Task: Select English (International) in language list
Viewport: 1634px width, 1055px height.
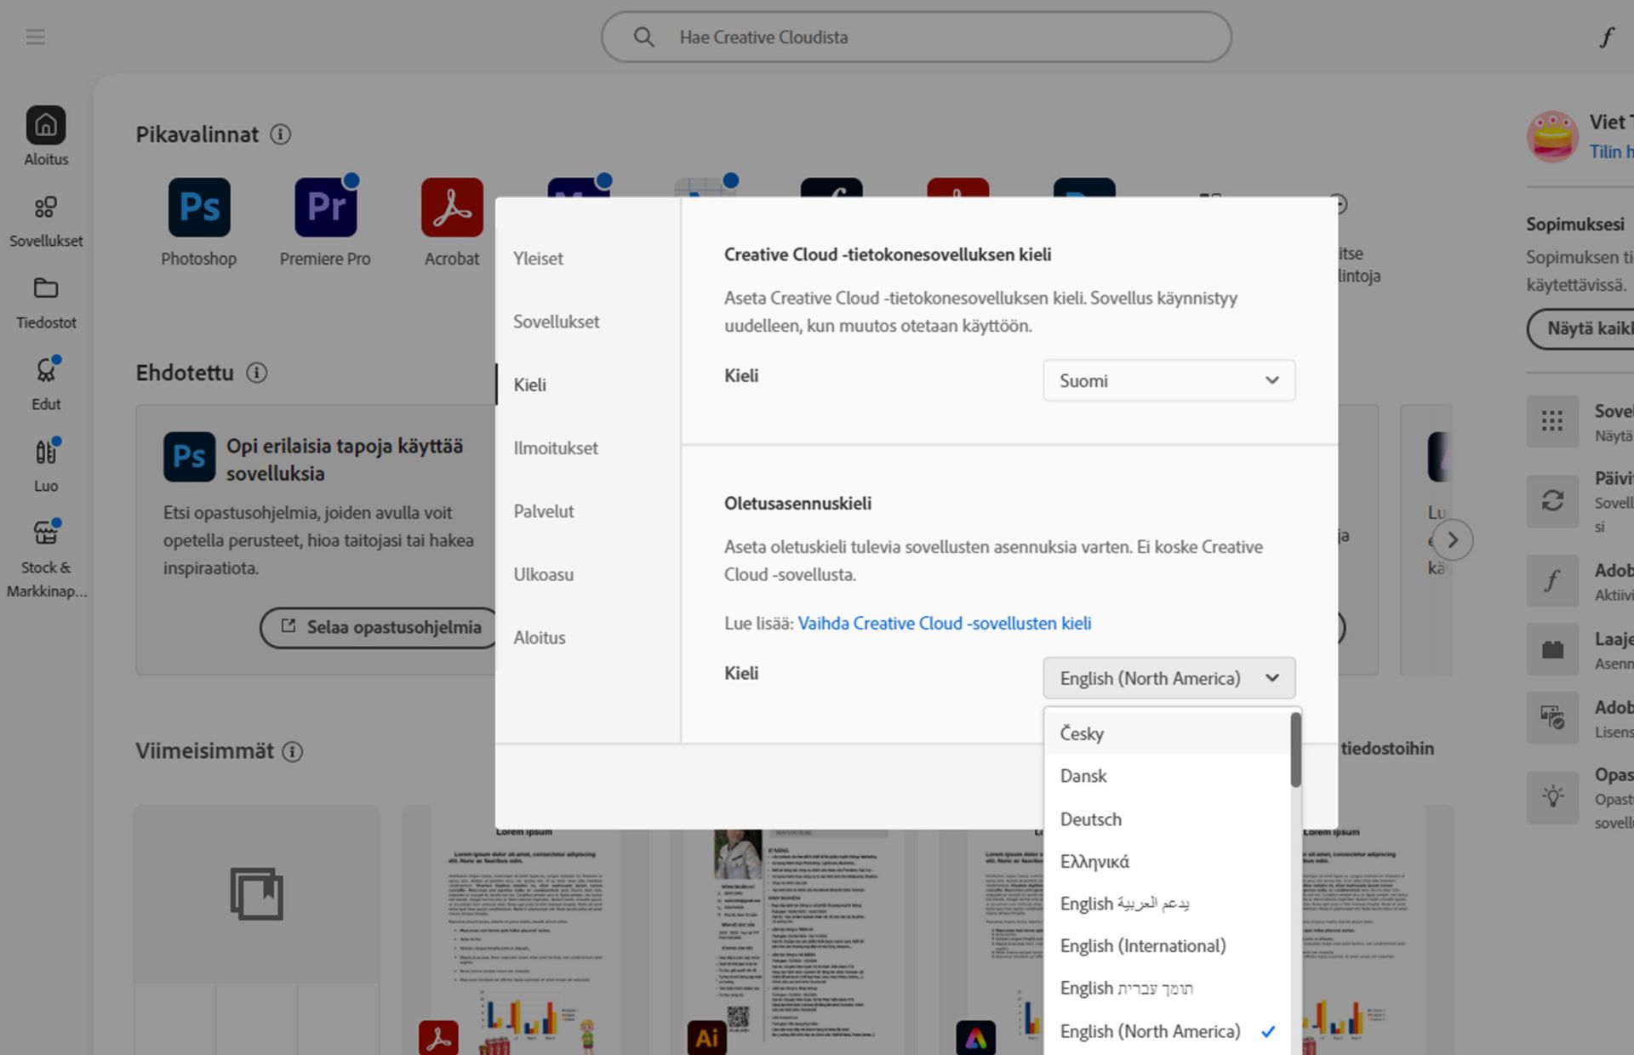Action: [1143, 946]
